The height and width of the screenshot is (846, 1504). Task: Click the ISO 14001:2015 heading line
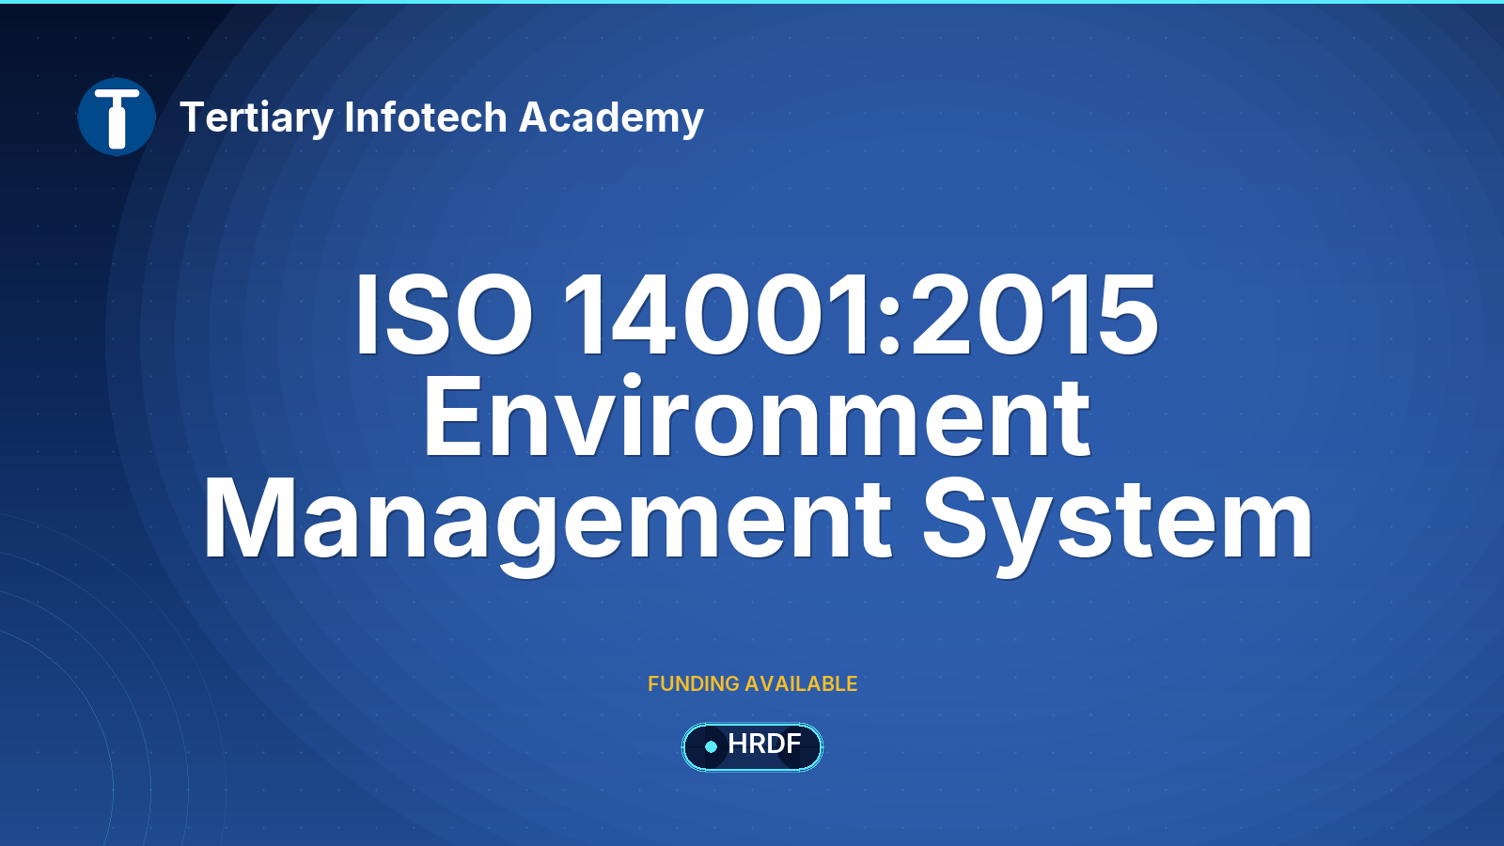point(756,315)
